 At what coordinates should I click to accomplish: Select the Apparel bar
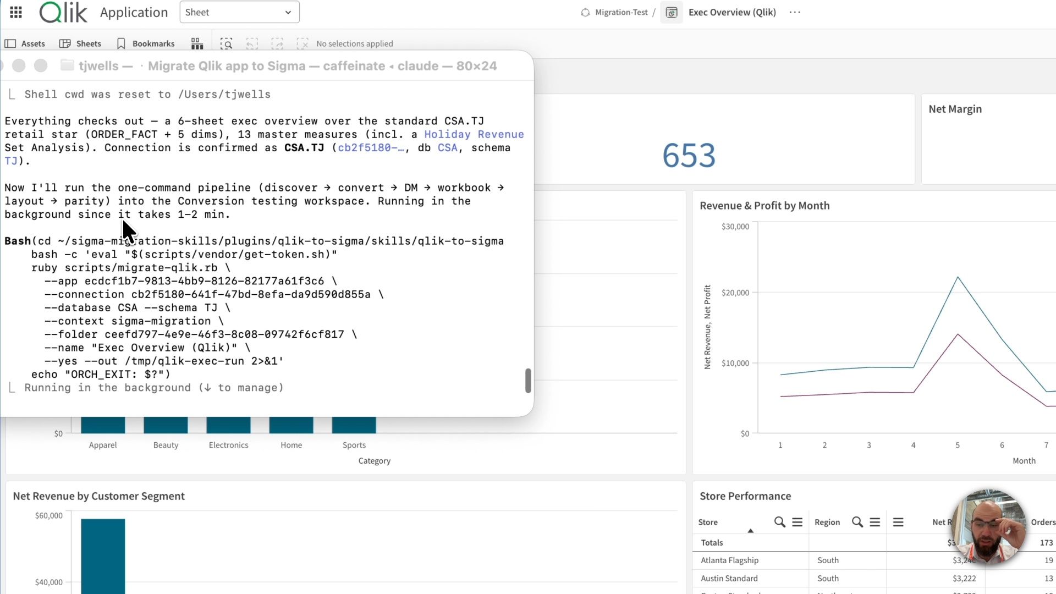(x=103, y=425)
